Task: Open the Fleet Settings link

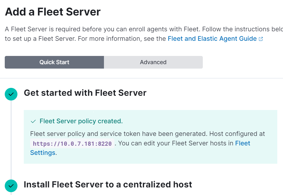Action: click(242, 143)
